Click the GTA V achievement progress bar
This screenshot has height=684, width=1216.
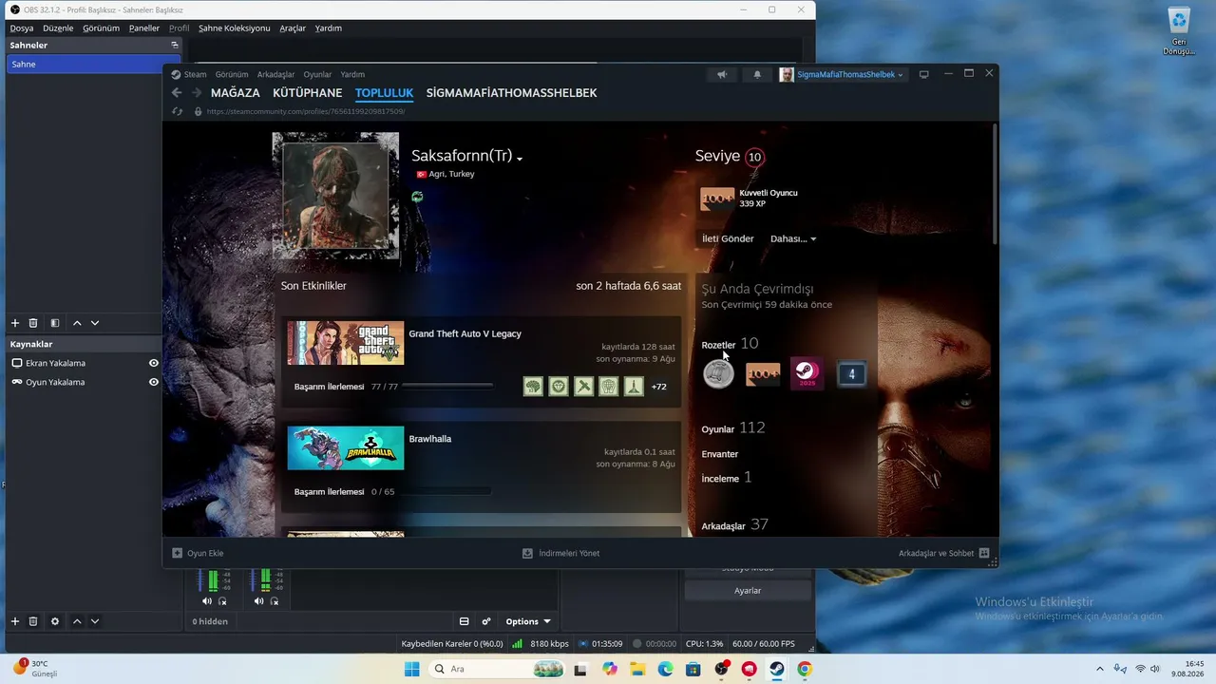click(x=448, y=387)
